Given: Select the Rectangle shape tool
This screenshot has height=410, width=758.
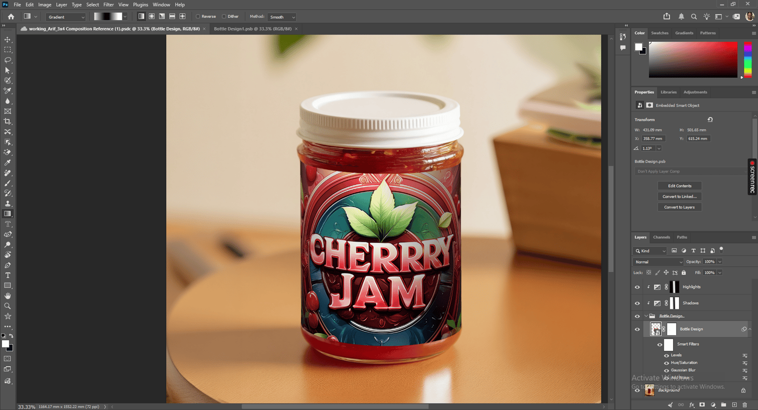Looking at the screenshot, I should 7,286.
